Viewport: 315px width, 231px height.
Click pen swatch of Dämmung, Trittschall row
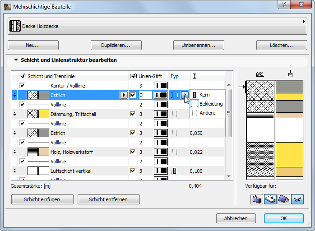tap(161, 114)
